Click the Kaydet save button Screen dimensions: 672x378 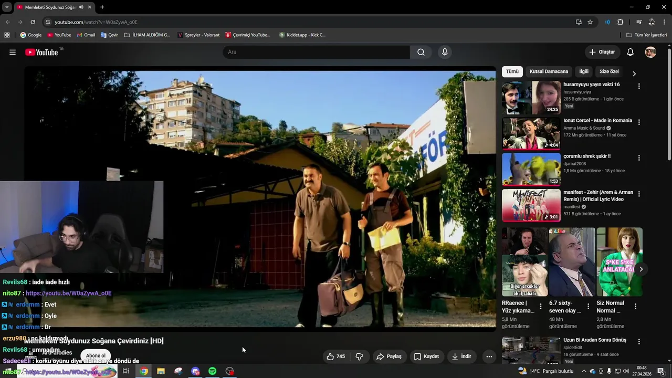click(426, 356)
